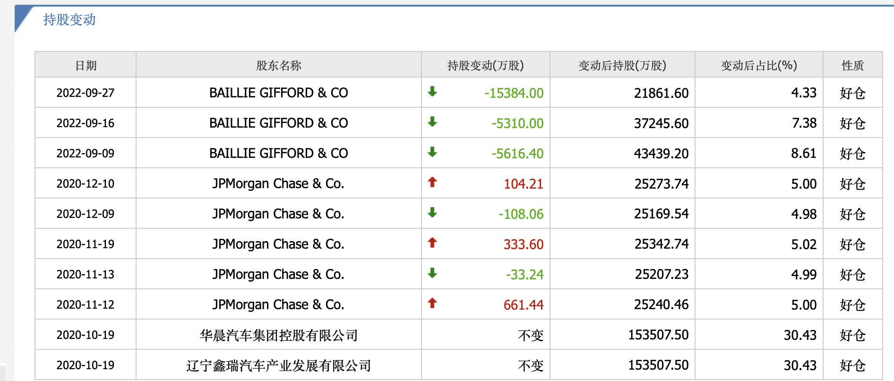Click shareholder 华晨汽车集团控股有限公司
Viewport: 894px width, 381px height.
point(278,335)
